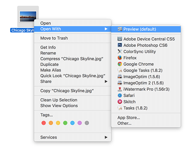Image resolution: width=189 pixels, height=151 pixels.
Task: Click the Preview app icon in submenu
Action: 120,29
